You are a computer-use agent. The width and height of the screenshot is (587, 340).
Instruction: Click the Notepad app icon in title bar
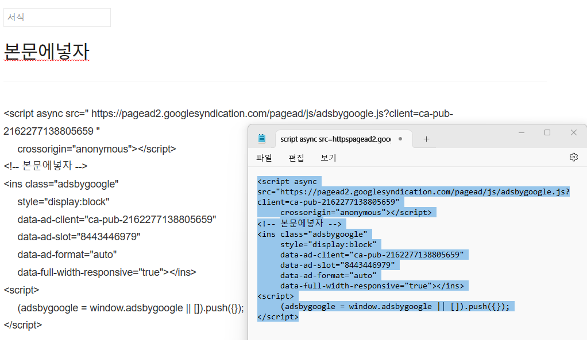tap(262, 139)
